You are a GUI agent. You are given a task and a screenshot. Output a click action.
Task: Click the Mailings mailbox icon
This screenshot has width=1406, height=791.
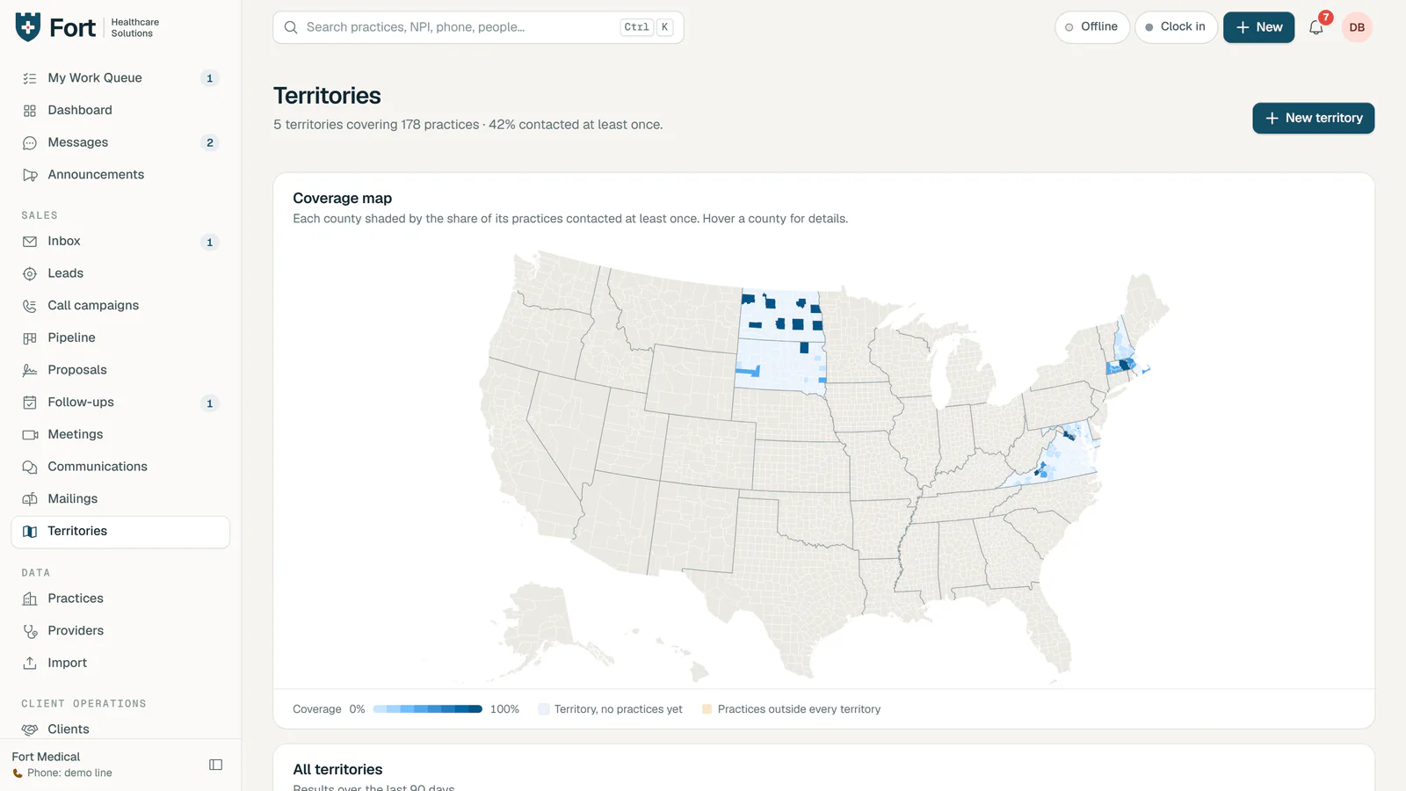click(x=30, y=499)
